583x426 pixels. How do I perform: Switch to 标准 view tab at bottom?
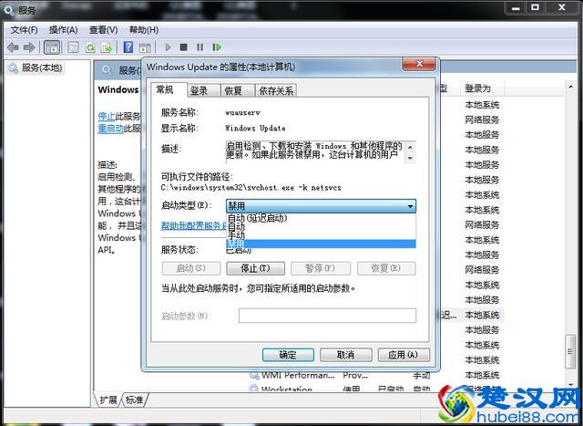[x=135, y=400]
